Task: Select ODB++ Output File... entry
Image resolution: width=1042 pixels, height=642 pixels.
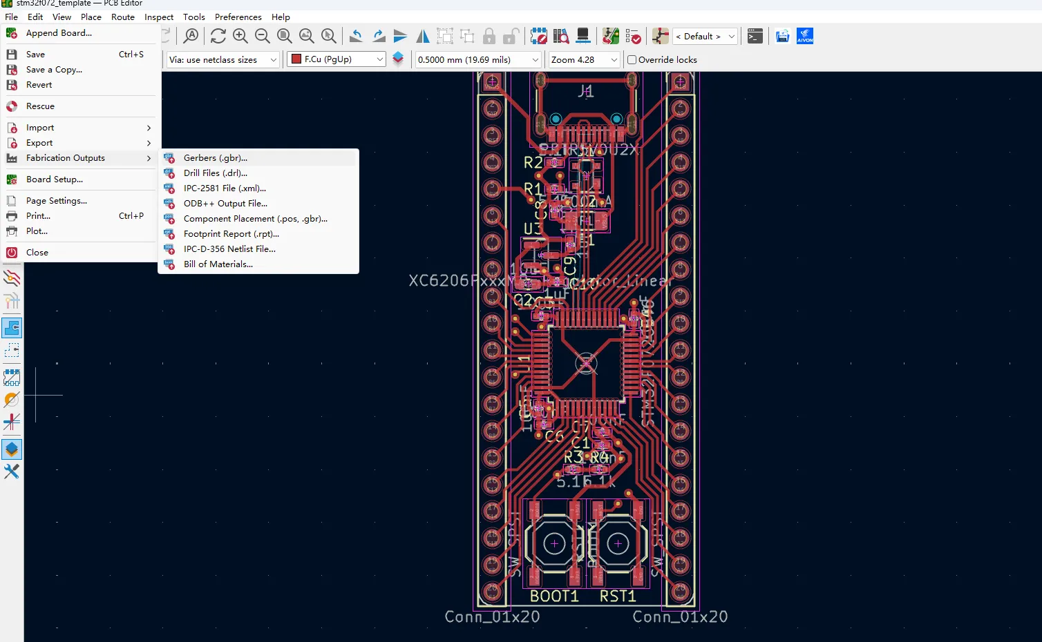Action: tap(258, 204)
